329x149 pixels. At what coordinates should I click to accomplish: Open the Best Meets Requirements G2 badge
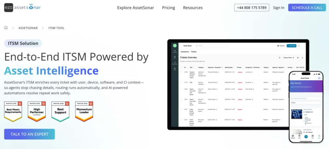pyautogui.click(x=13, y=112)
